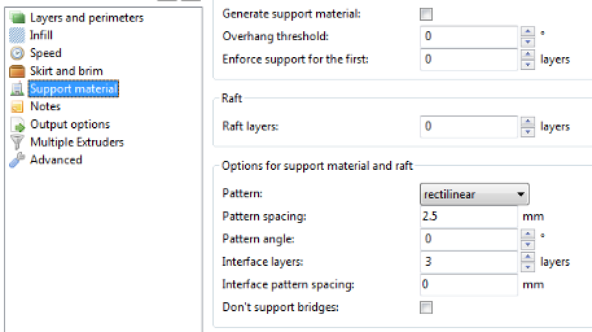The width and height of the screenshot is (592, 332).
Task: Click the Interface pattern spacing field
Action: [468, 285]
